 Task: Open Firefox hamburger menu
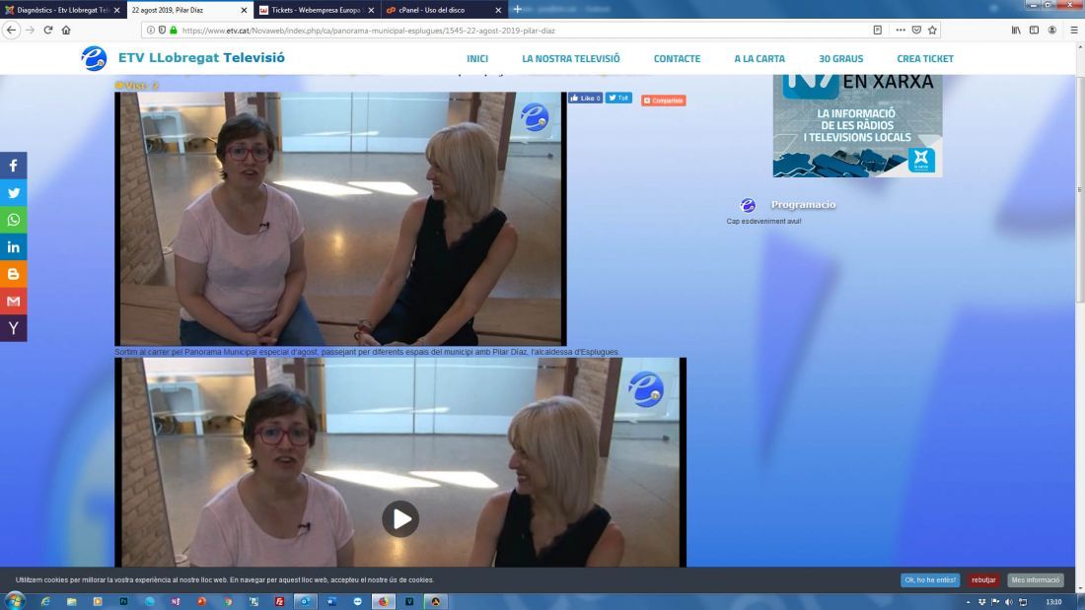pos(1074,30)
